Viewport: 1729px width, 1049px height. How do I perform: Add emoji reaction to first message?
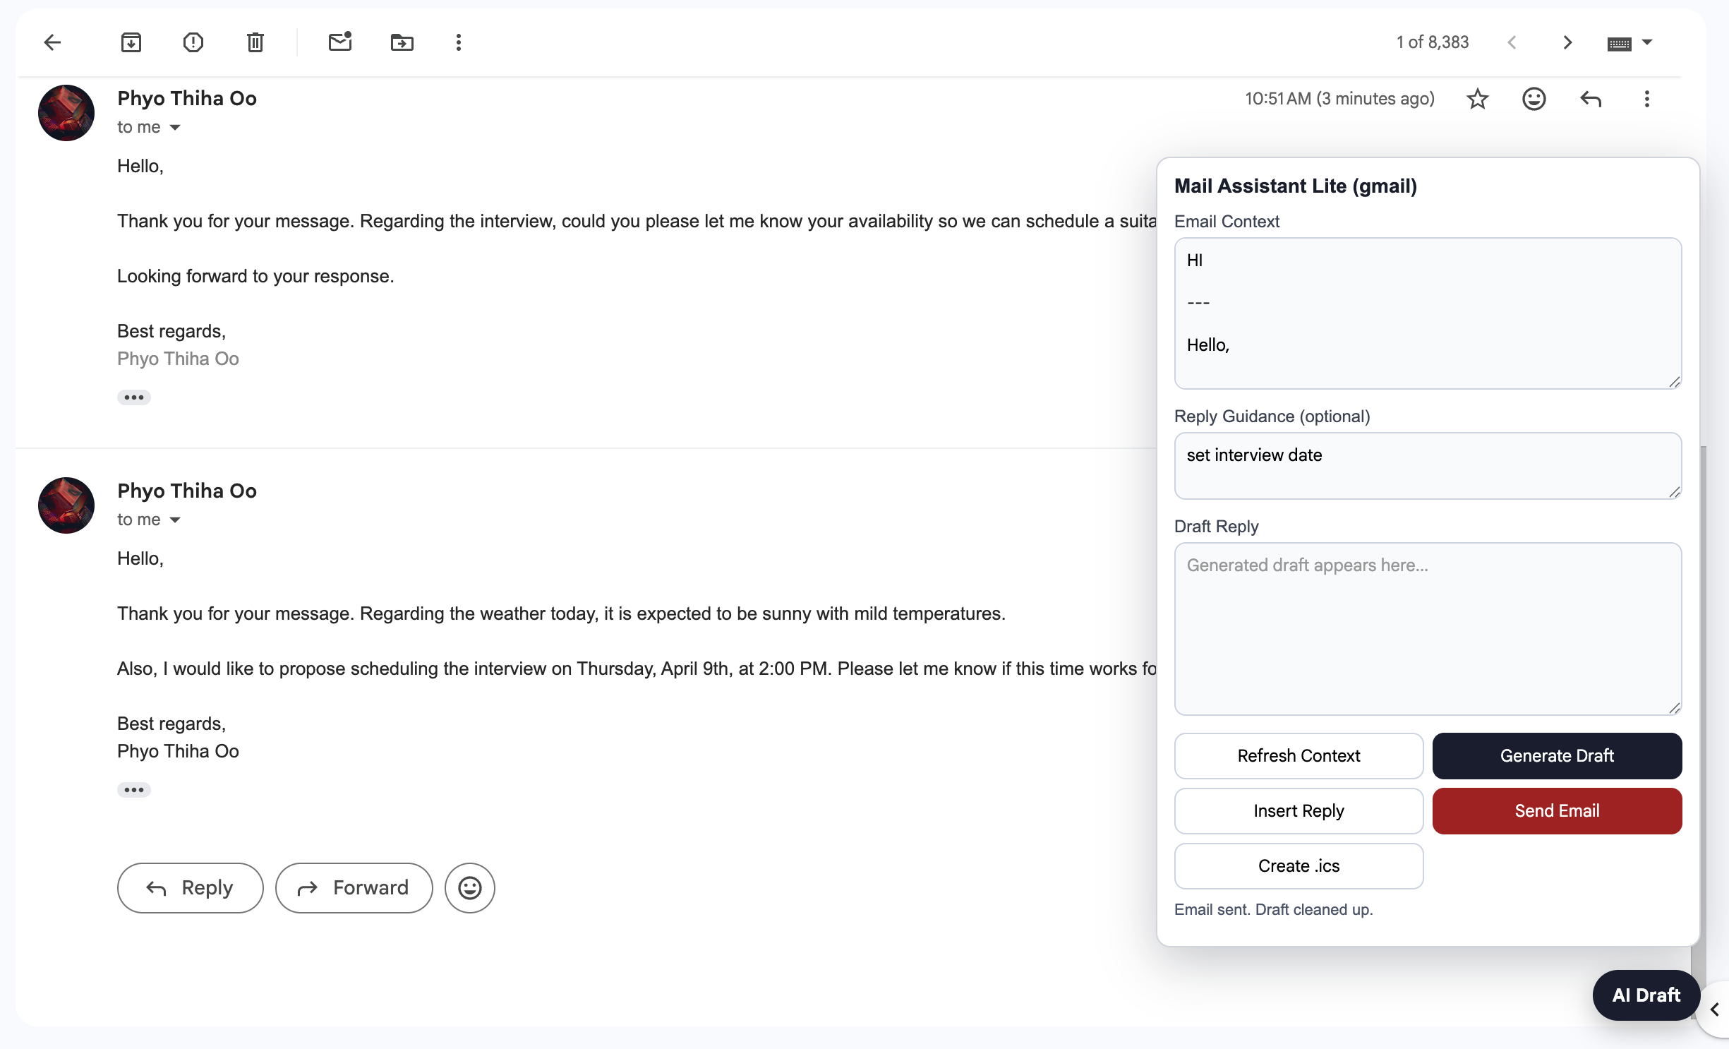click(x=1534, y=99)
